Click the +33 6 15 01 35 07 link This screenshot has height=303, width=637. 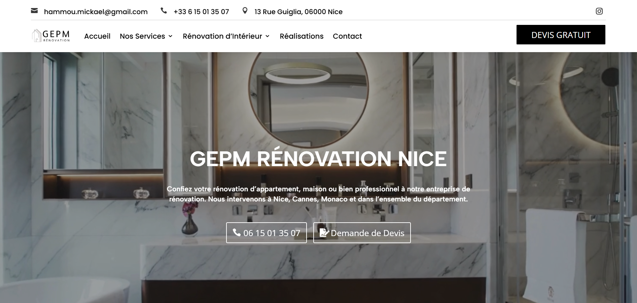click(x=201, y=11)
